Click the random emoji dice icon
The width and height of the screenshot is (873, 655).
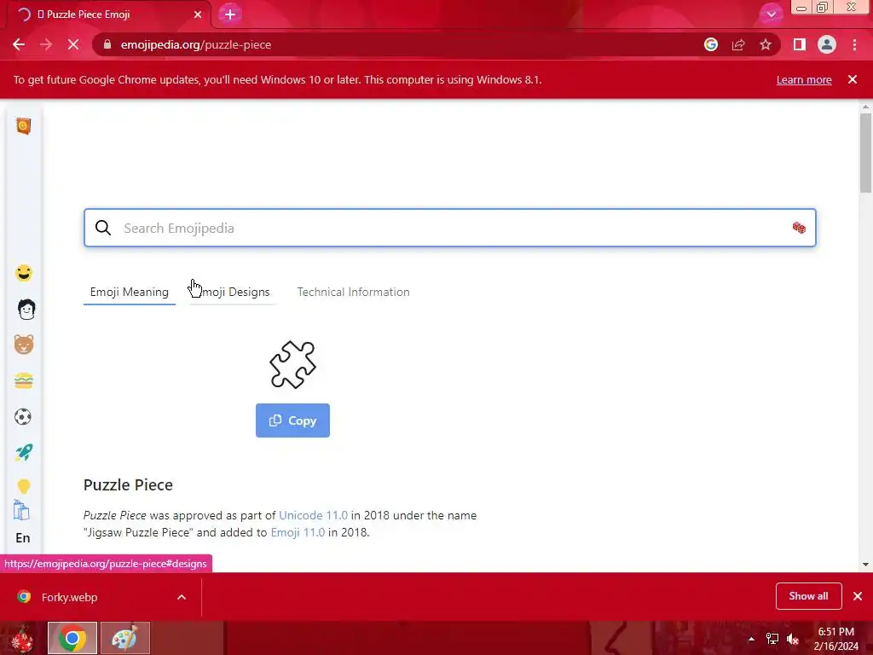click(799, 228)
